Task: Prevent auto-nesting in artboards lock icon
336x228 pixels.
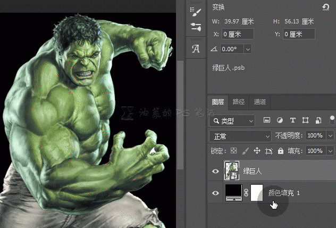Action: tap(268, 151)
